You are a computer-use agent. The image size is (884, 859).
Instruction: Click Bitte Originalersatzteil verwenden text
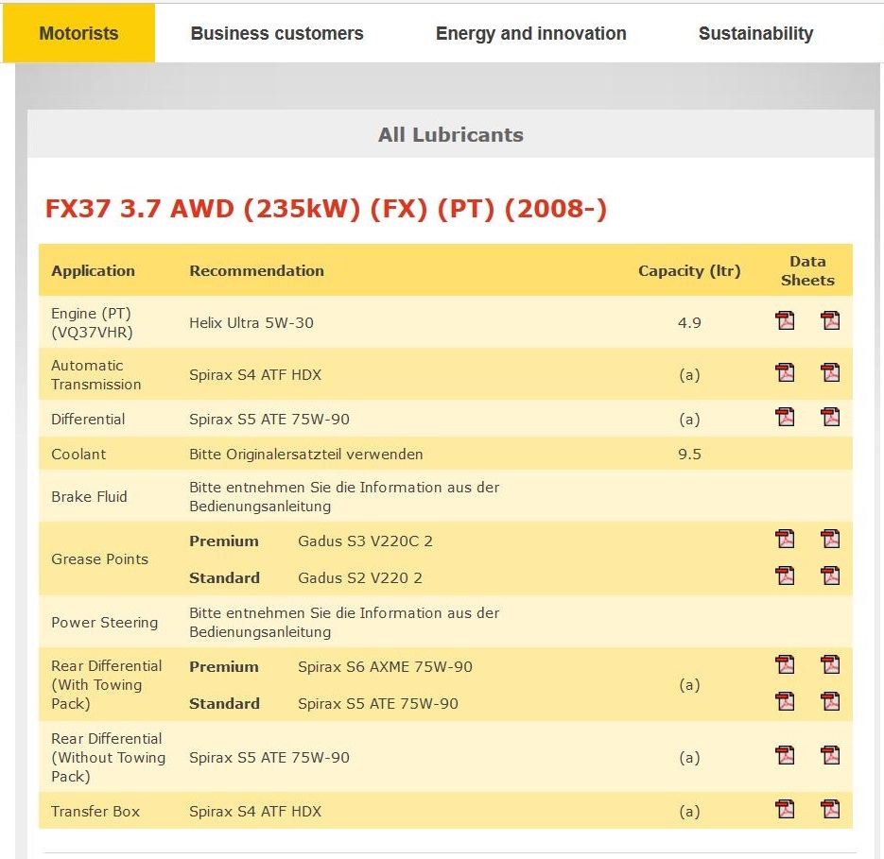tap(306, 454)
